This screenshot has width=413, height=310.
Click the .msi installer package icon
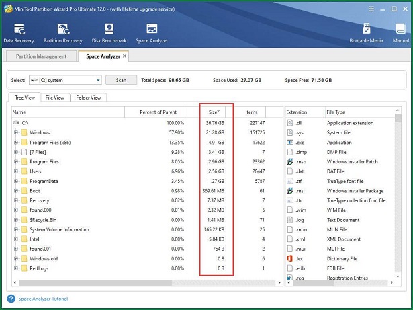[290, 191]
